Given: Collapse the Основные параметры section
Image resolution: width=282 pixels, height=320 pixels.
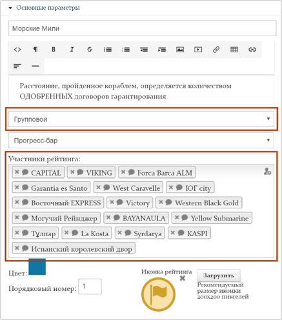Looking at the screenshot, I should pos(10,8).
